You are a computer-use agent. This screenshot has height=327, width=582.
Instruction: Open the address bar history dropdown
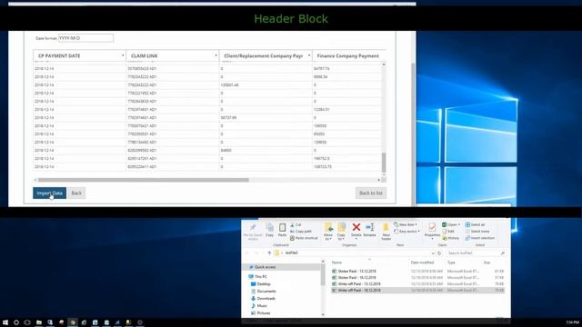point(433,253)
